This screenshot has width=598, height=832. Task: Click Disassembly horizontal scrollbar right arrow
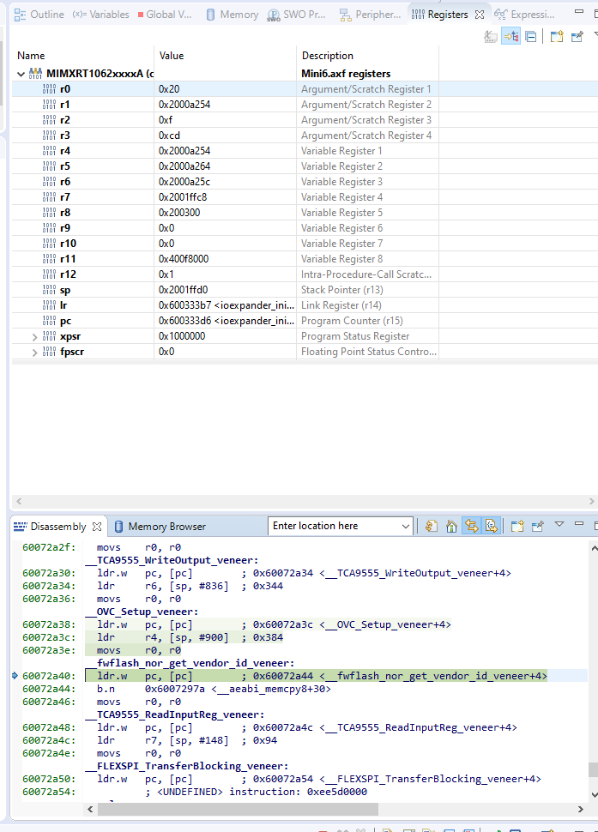pos(581,809)
